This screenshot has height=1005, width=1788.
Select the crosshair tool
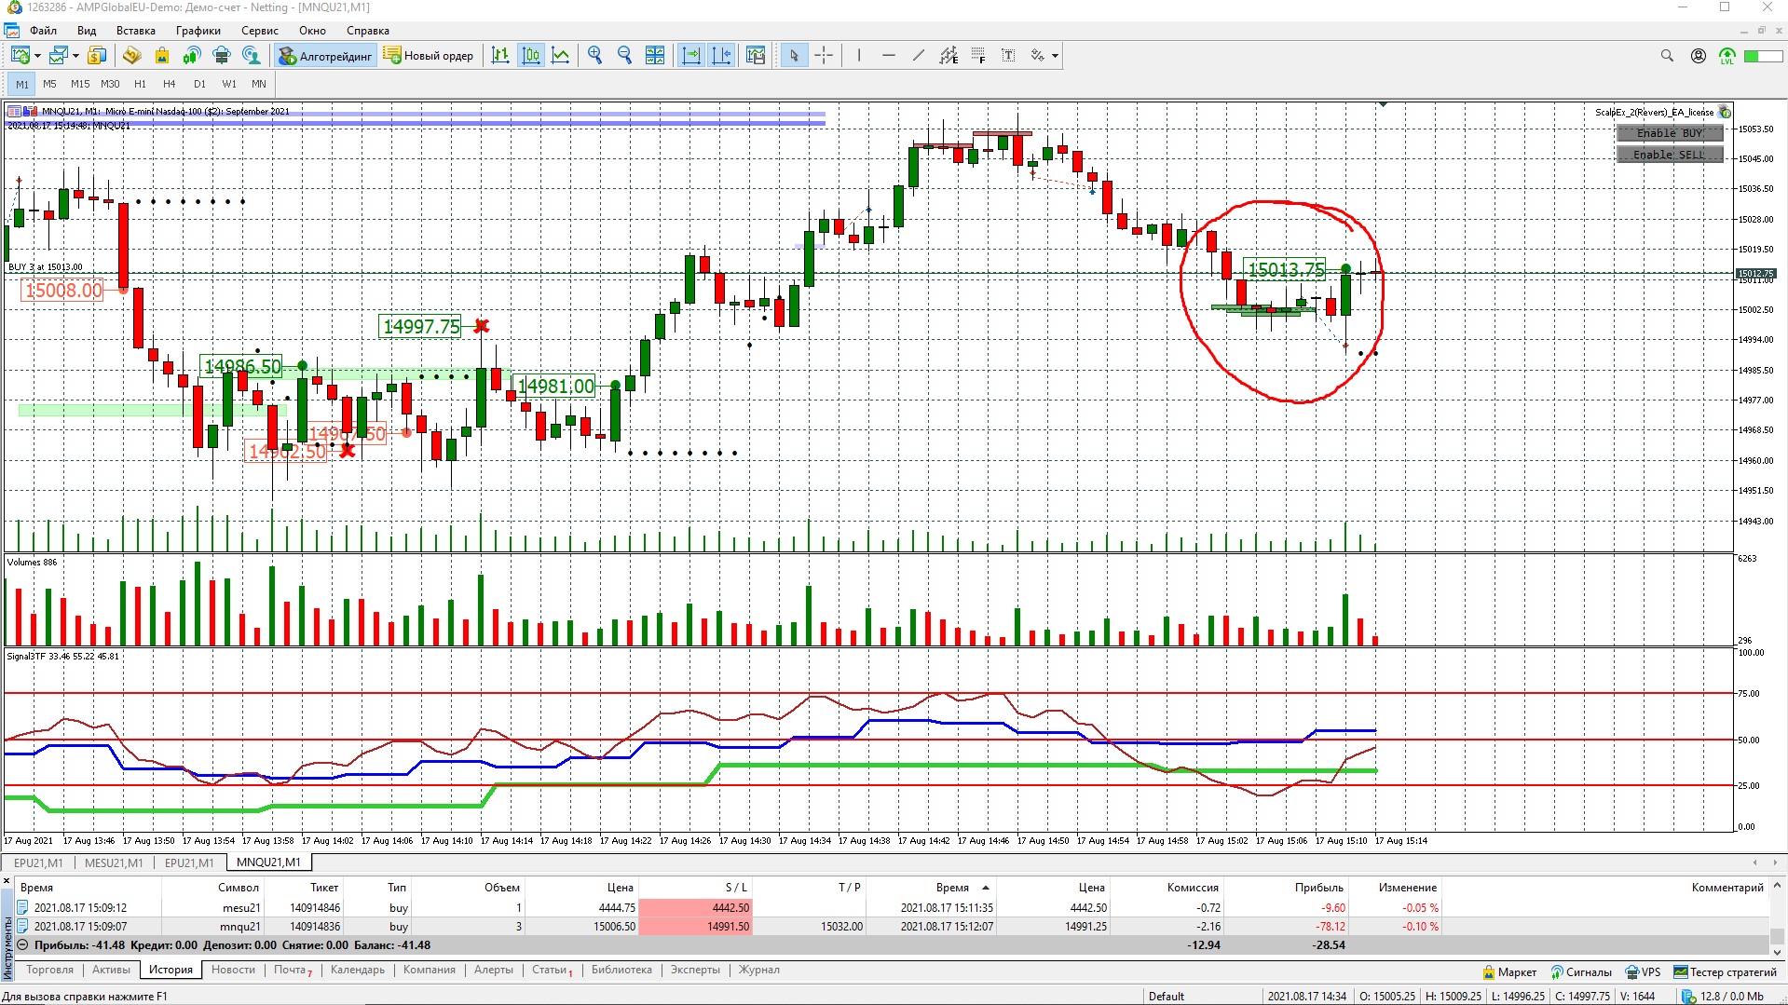click(824, 56)
